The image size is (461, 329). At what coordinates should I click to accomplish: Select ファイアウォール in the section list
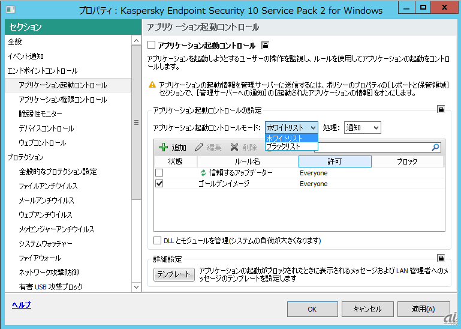(x=40, y=258)
